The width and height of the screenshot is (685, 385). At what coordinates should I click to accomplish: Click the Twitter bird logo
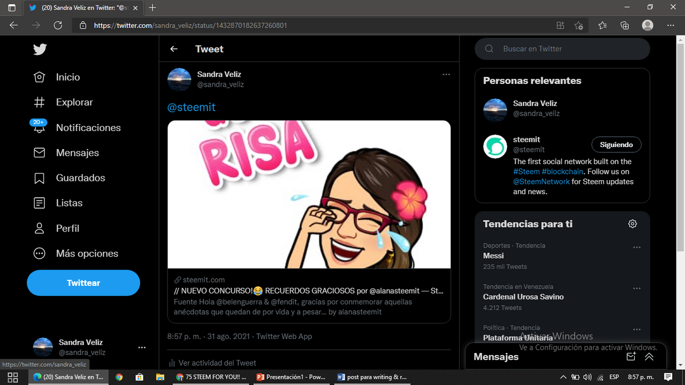click(x=40, y=49)
